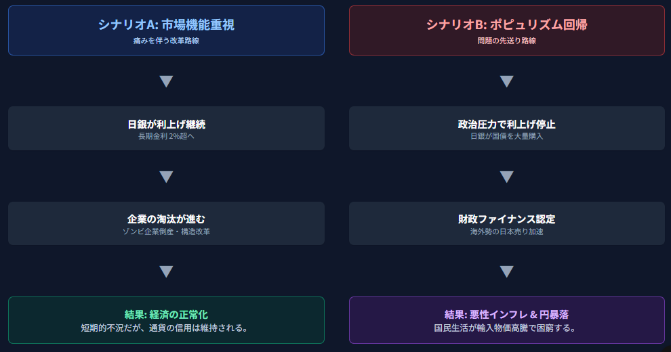Screen dimensions: 671x352
Task: Select the シナリオB: ポピュリズム回帰 heading
Action: 506,25
